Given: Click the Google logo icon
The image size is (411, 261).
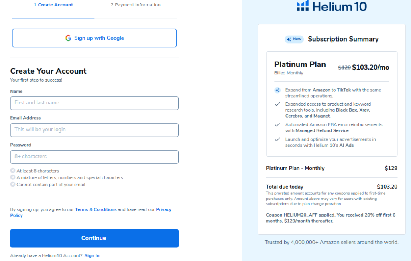Looking at the screenshot, I should tap(68, 38).
